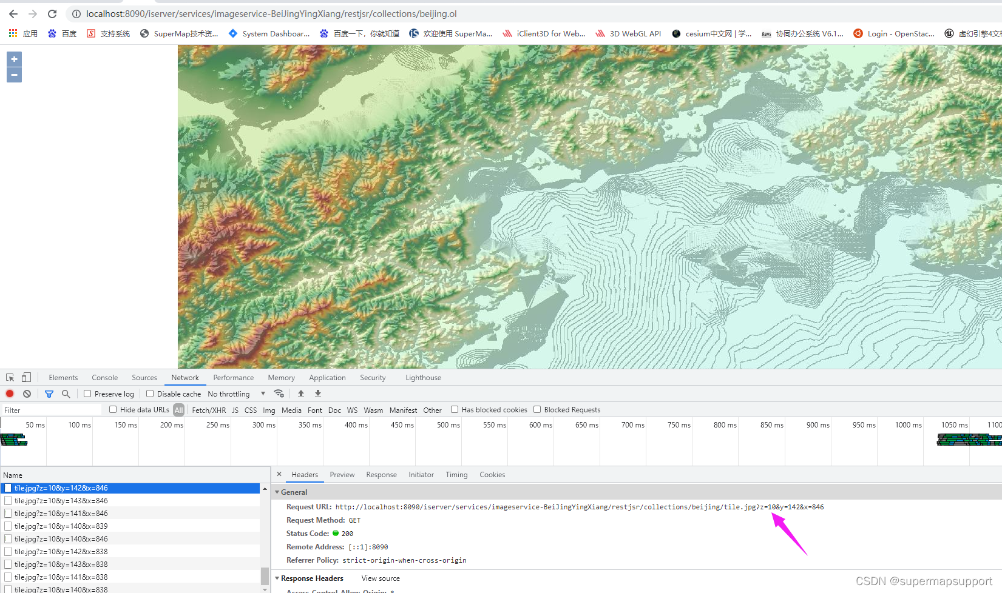Zoom in on the map with plus button
The height and width of the screenshot is (593, 1002).
[13, 59]
